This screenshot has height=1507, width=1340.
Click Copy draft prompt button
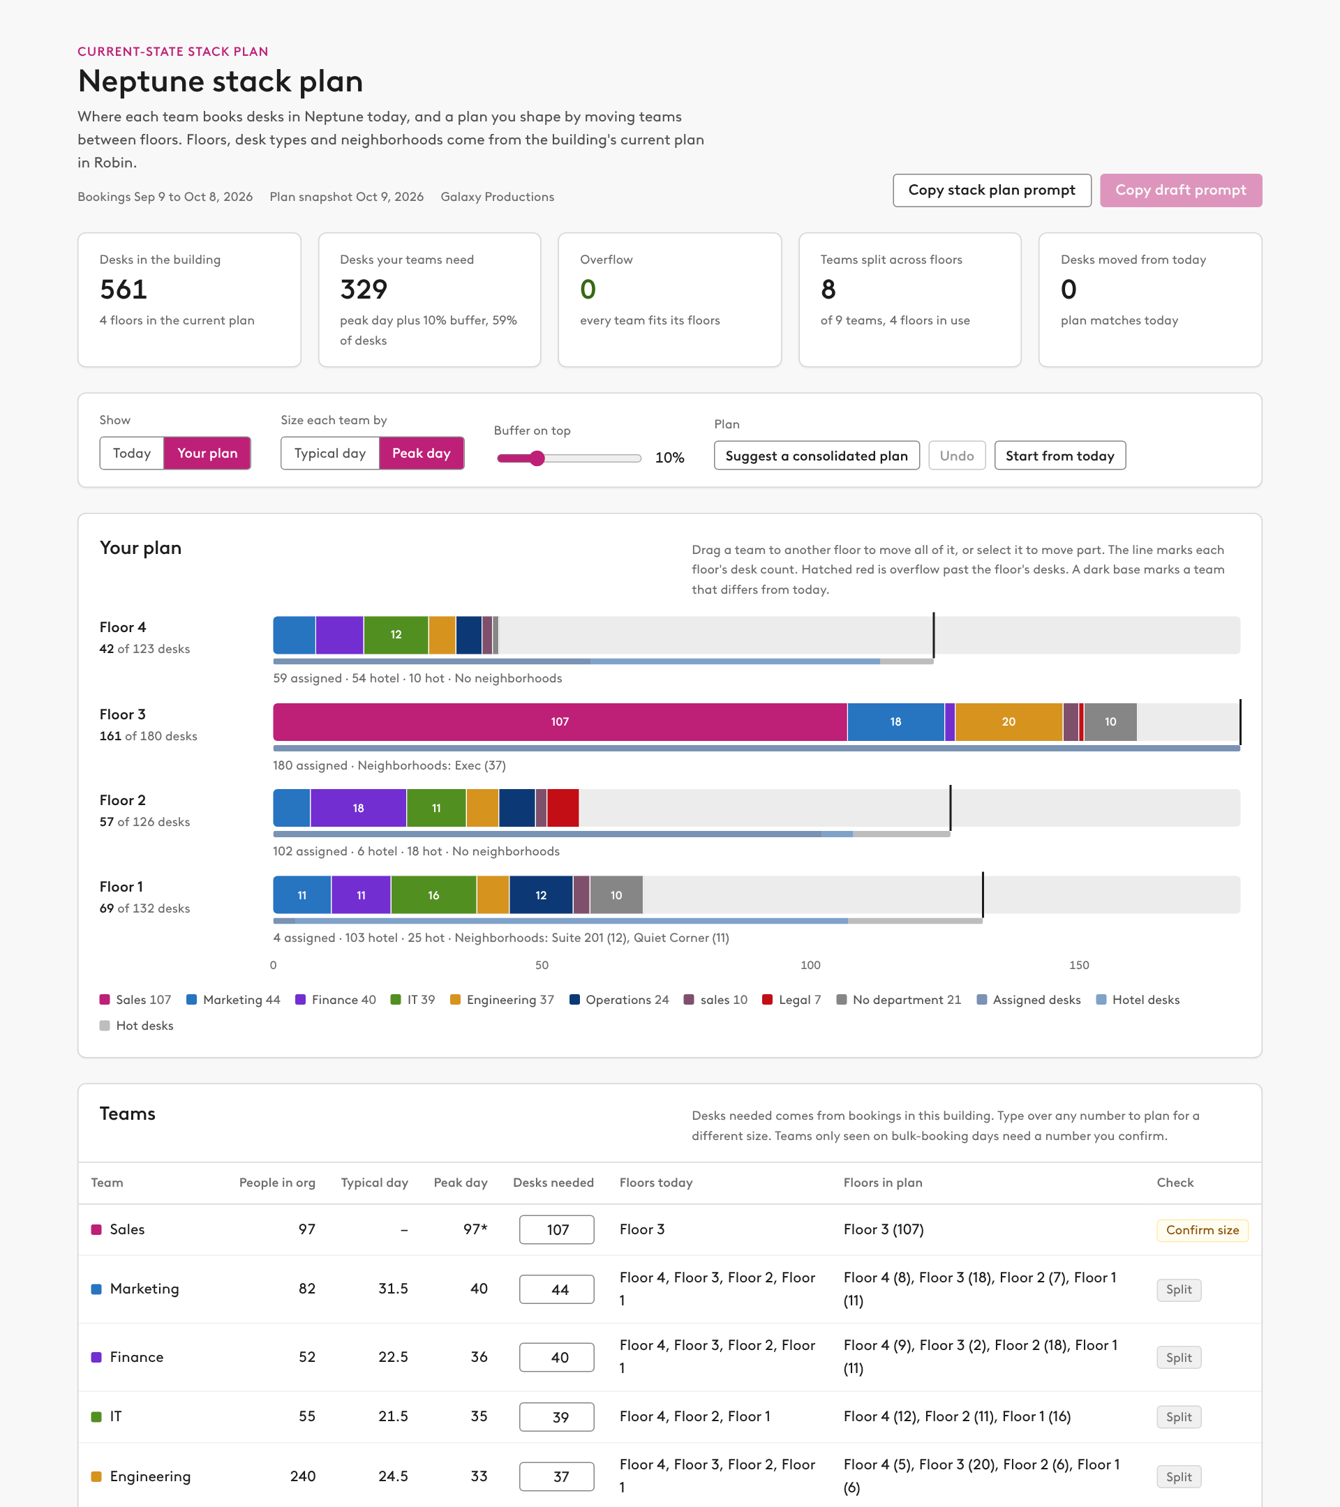point(1180,190)
